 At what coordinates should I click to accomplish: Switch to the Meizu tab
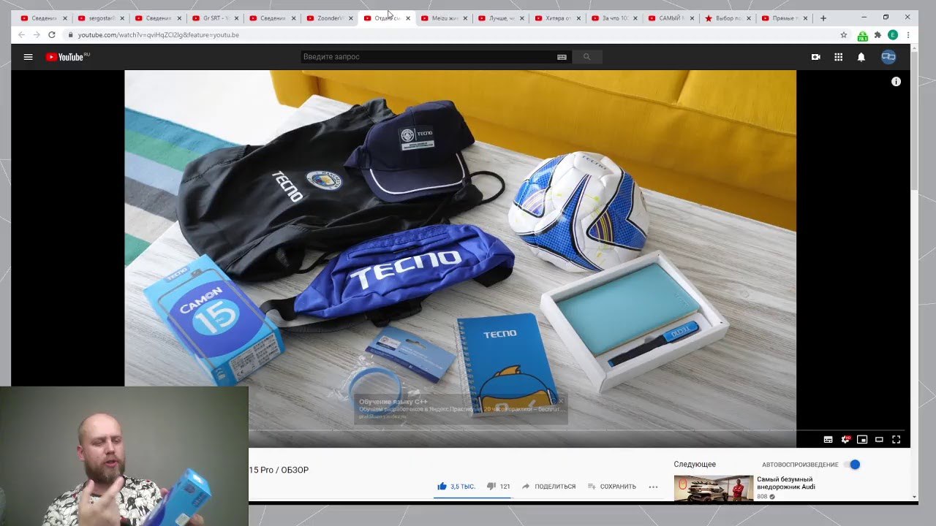click(442, 18)
